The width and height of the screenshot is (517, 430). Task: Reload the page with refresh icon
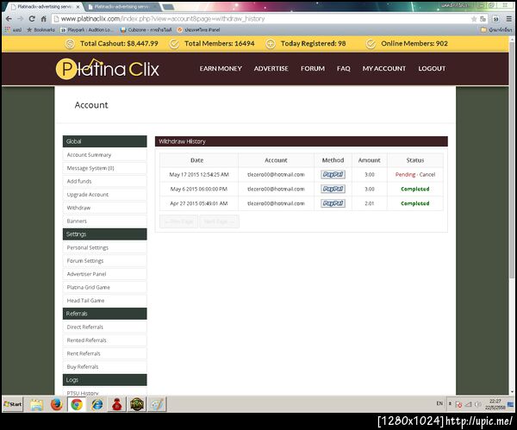32,19
